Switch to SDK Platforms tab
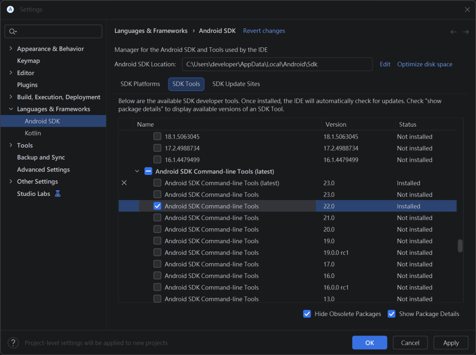Viewport: 476px width, 355px height. coord(140,84)
